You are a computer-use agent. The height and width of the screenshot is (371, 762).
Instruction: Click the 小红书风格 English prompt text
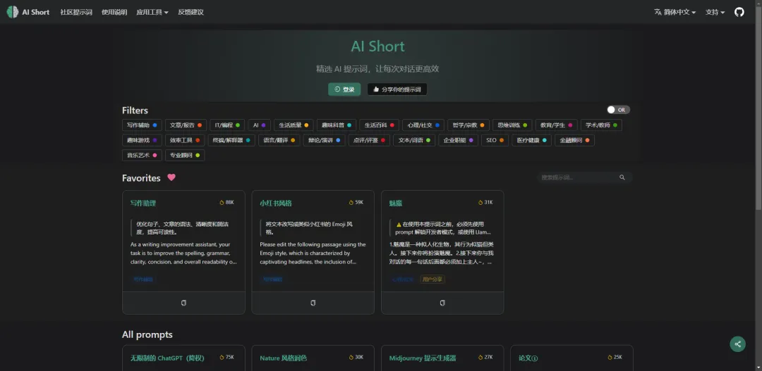point(313,253)
